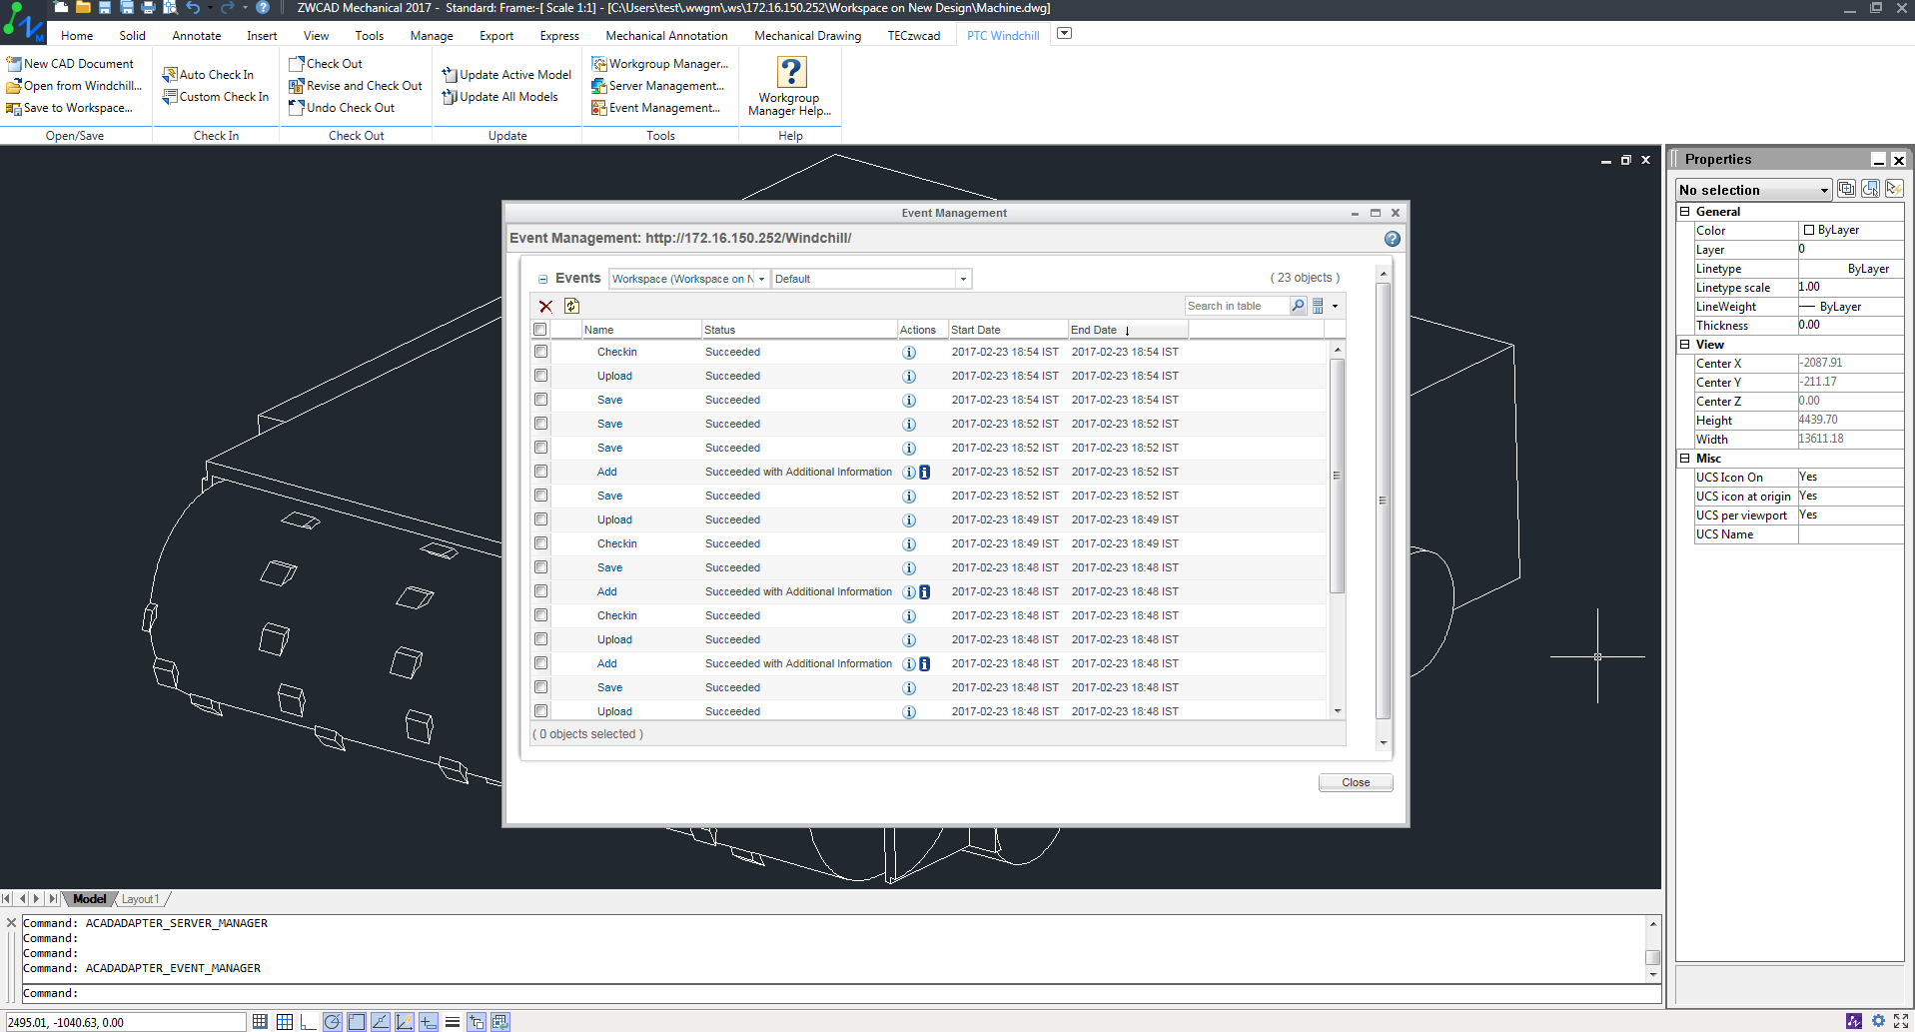Check the select-all checkbox in the table header
The height and width of the screenshot is (1032, 1915).
pos(540,329)
